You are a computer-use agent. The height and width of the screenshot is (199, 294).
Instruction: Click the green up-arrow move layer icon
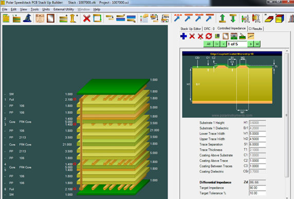(223, 19)
